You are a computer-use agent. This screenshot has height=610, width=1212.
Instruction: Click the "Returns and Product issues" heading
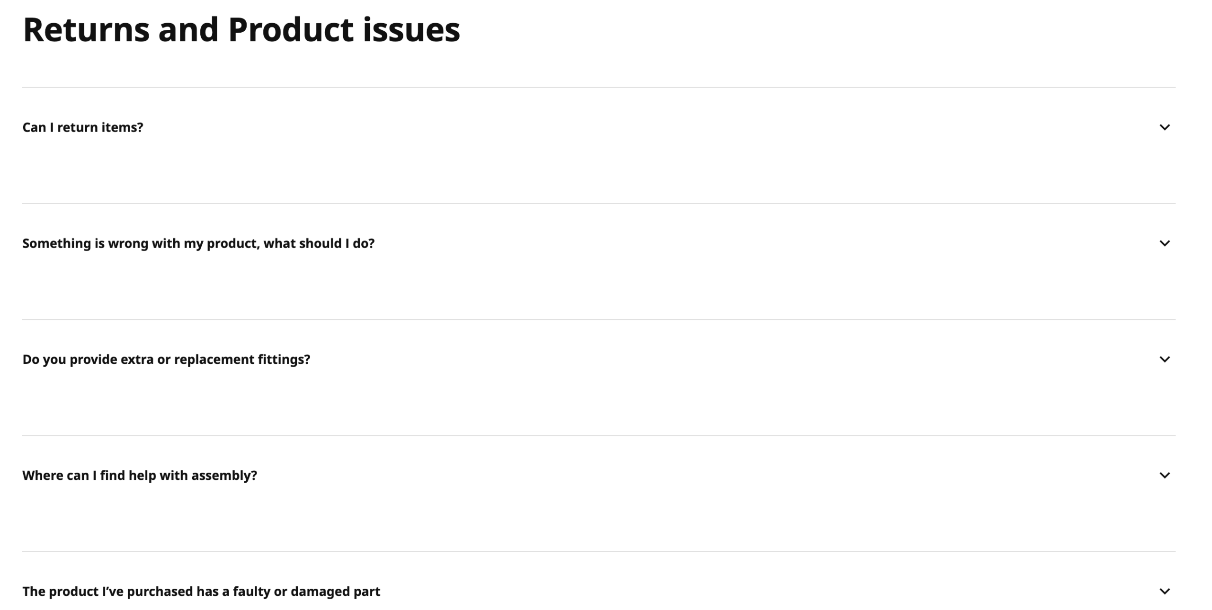tap(241, 30)
